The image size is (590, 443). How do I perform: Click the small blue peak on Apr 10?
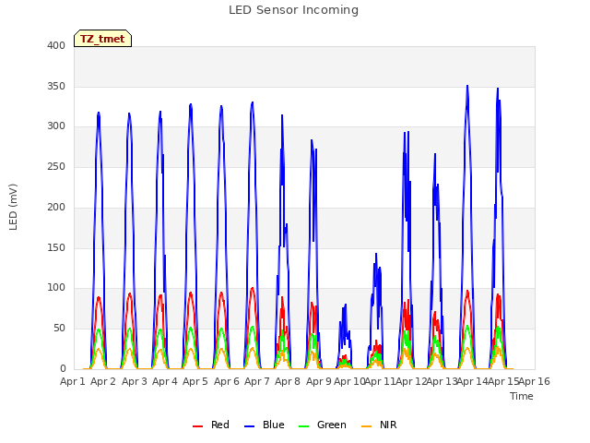[x=346, y=305]
